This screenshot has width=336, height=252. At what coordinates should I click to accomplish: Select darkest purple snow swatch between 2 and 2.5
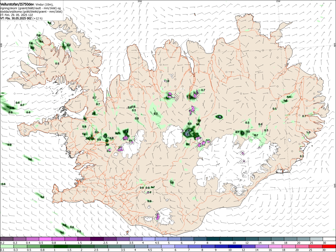(x=97, y=239)
